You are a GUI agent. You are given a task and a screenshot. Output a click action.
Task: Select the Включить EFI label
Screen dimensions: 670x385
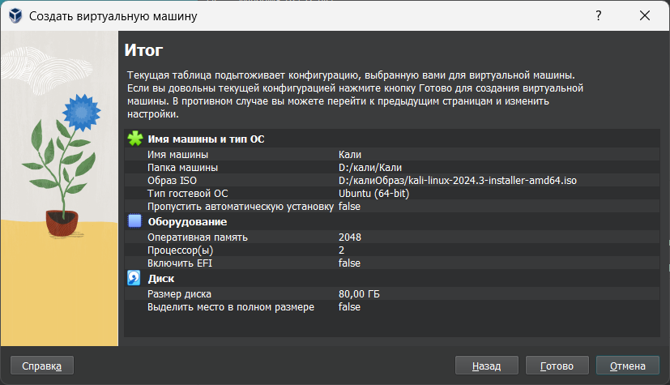[180, 263]
